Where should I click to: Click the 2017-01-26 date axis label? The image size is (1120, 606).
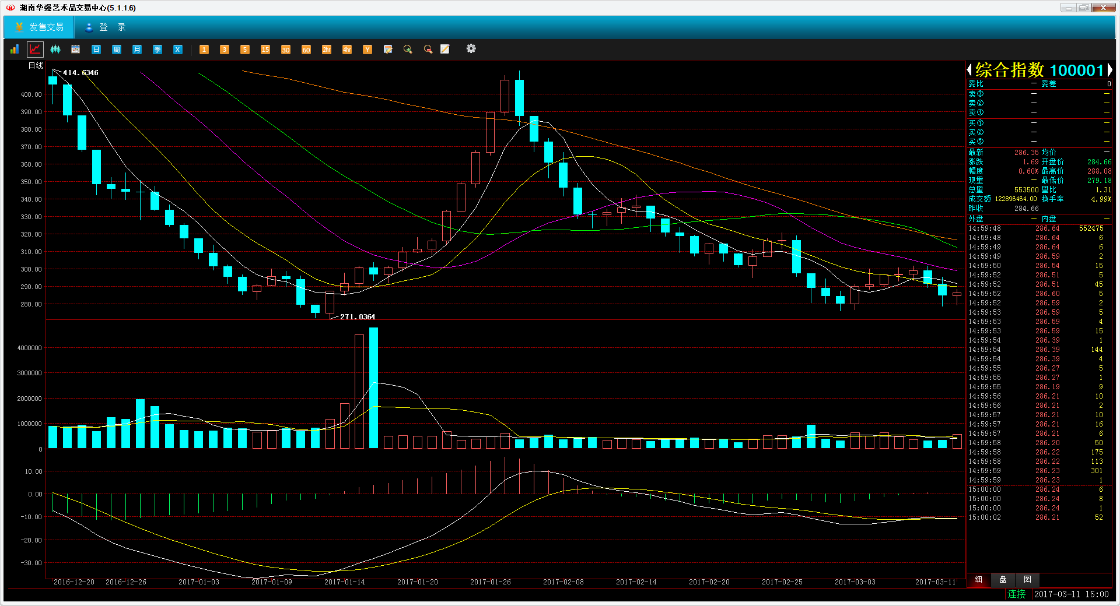[491, 582]
